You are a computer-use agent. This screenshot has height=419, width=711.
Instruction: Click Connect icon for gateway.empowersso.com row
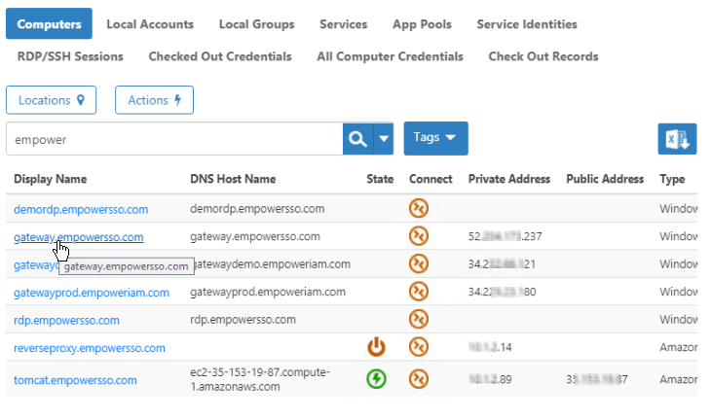419,236
